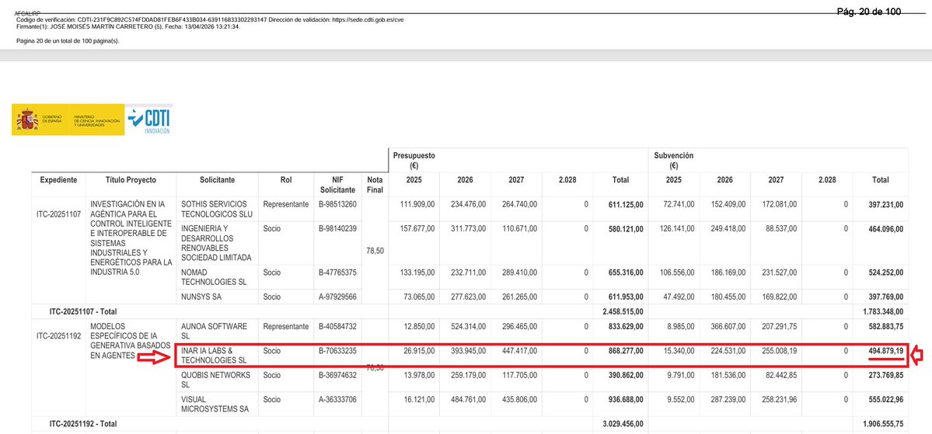
Task: Click Quobis subsidy total 273.769,85
Action: [x=885, y=375]
